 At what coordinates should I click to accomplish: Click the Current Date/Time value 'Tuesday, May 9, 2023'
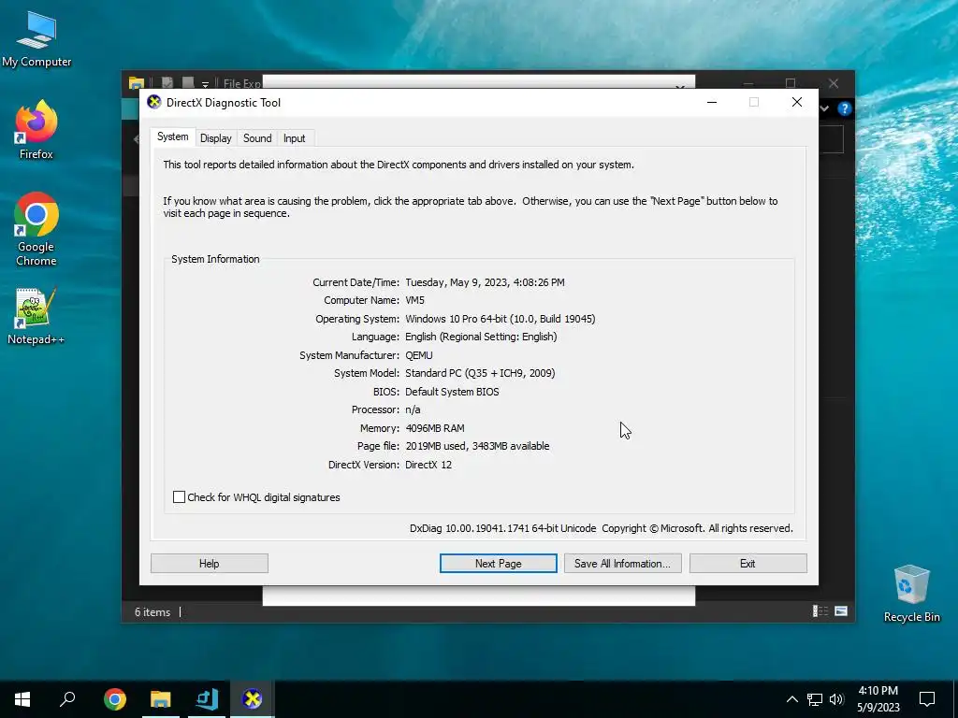tap(485, 282)
